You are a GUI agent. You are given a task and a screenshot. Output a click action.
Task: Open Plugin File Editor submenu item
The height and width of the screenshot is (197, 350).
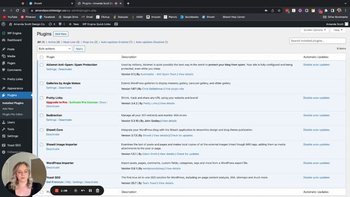point(13,114)
